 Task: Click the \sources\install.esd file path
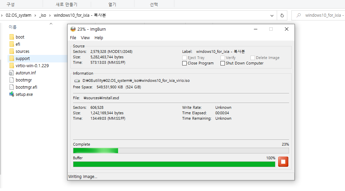coord(101,98)
